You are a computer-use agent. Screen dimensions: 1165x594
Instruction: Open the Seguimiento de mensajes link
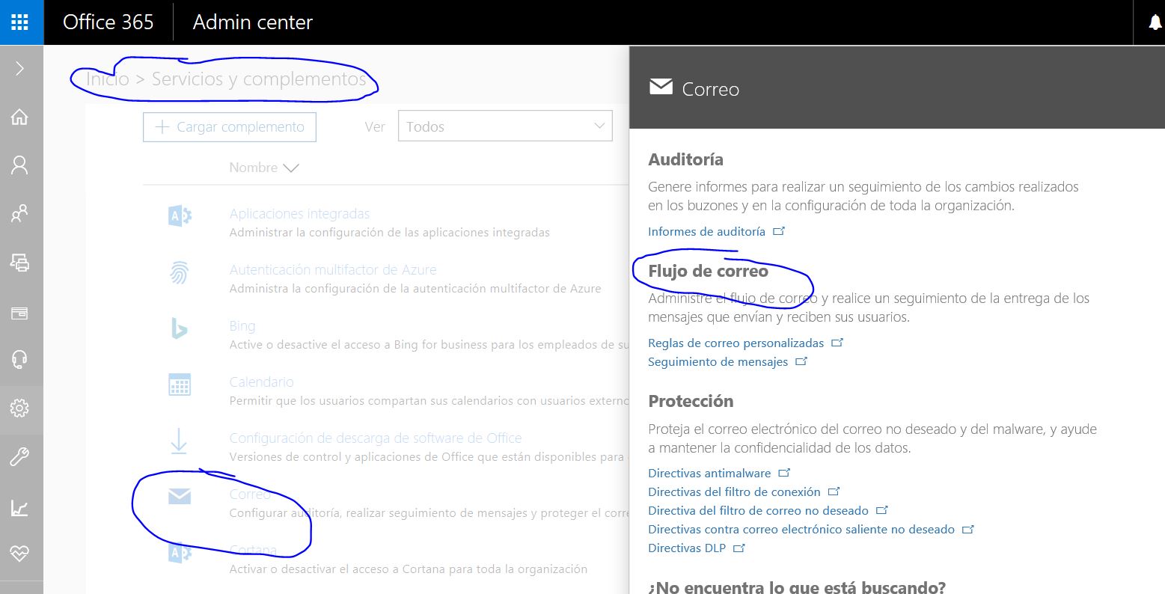point(718,362)
